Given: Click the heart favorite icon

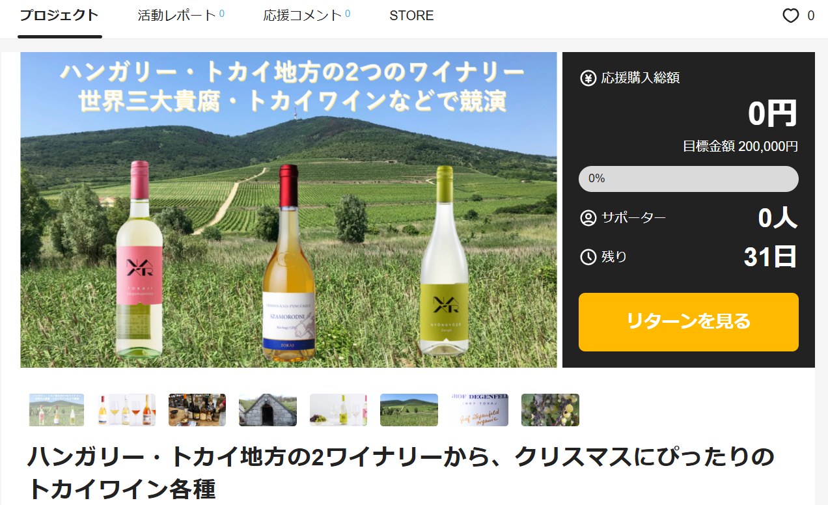Looking at the screenshot, I should pos(790,16).
